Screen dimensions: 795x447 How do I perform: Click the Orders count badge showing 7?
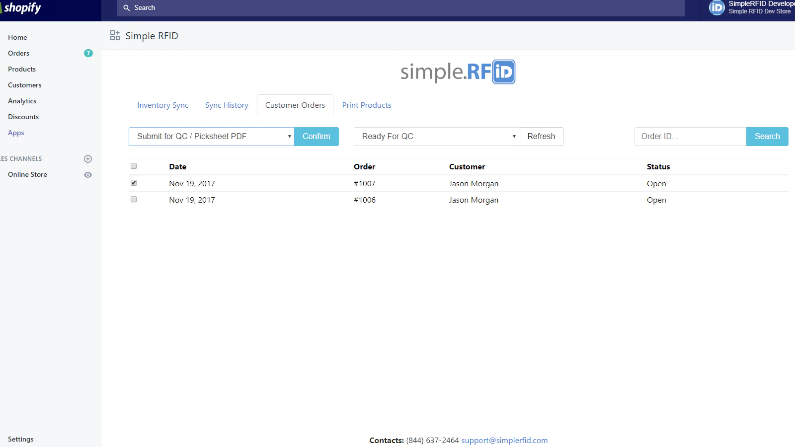coord(88,53)
